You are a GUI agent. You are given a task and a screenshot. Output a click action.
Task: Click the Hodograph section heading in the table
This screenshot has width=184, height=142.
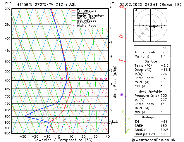(x=151, y=117)
